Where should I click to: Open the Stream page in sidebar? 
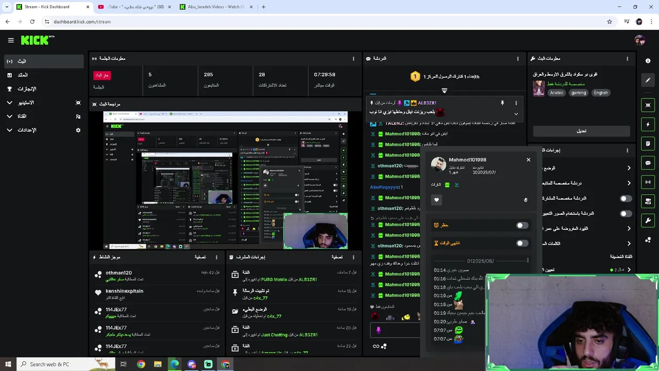pos(43,61)
